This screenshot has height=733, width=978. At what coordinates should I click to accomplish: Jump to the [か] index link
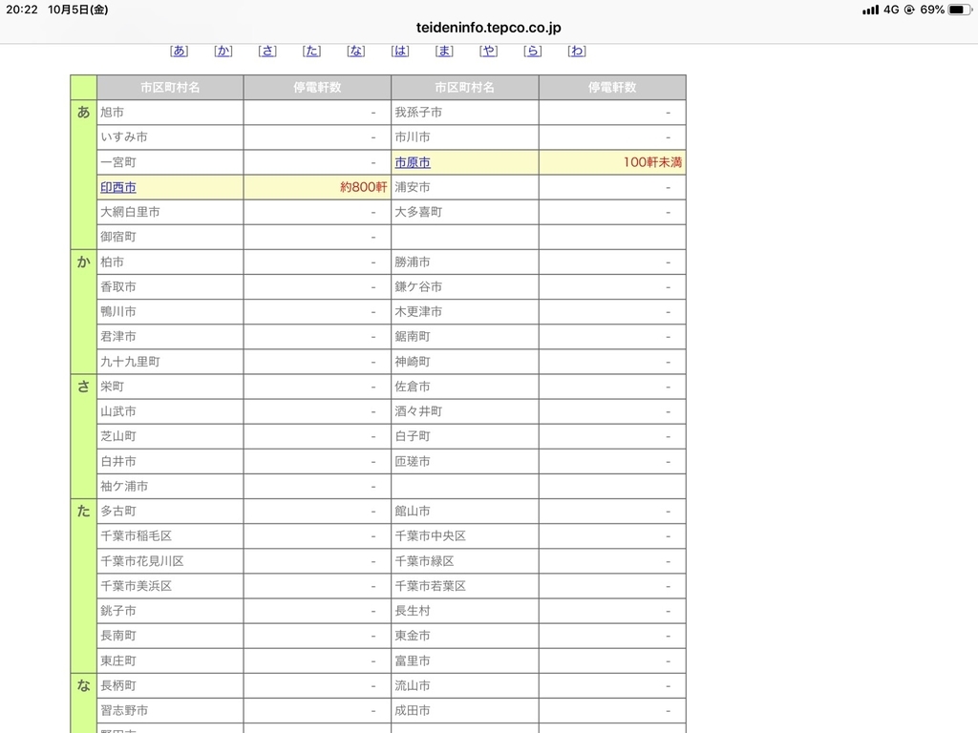click(x=223, y=52)
